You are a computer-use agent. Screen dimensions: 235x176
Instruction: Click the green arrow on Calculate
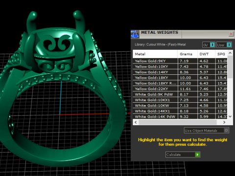click(x=197, y=154)
